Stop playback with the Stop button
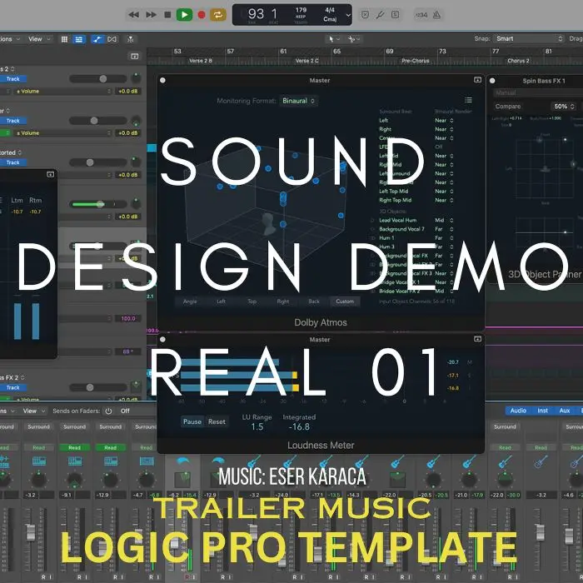583x583 pixels. coord(167,15)
